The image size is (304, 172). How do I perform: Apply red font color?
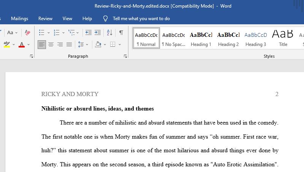(x=22, y=44)
